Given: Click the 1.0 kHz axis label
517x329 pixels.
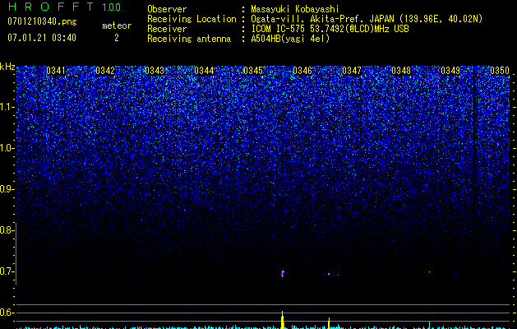Looking at the screenshot, I should [x=7, y=148].
